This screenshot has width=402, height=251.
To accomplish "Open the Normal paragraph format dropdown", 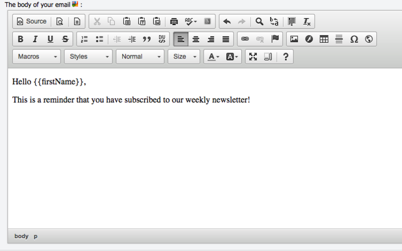I will coord(140,56).
